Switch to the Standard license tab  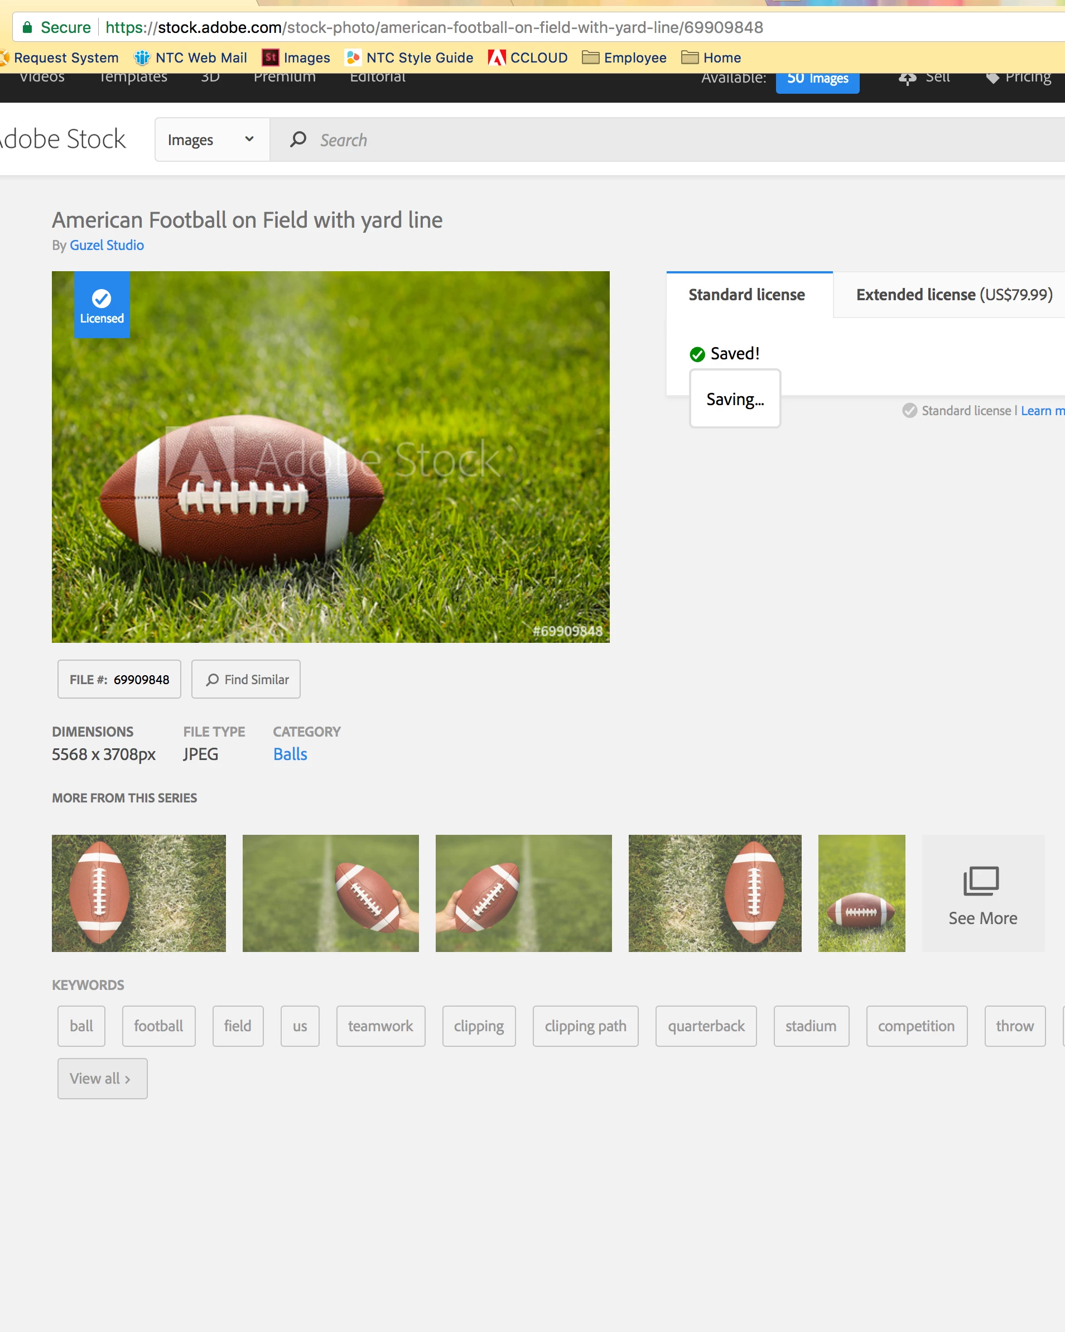point(749,295)
